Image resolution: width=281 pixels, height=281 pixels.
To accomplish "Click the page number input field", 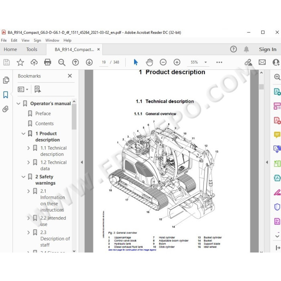I will pyautogui.click(x=104, y=62).
